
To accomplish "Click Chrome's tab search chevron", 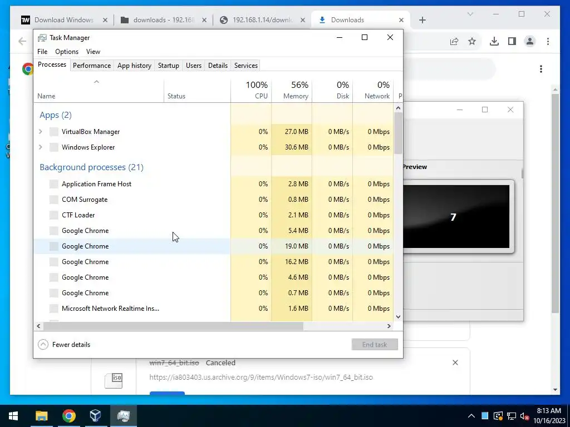I will point(470,14).
